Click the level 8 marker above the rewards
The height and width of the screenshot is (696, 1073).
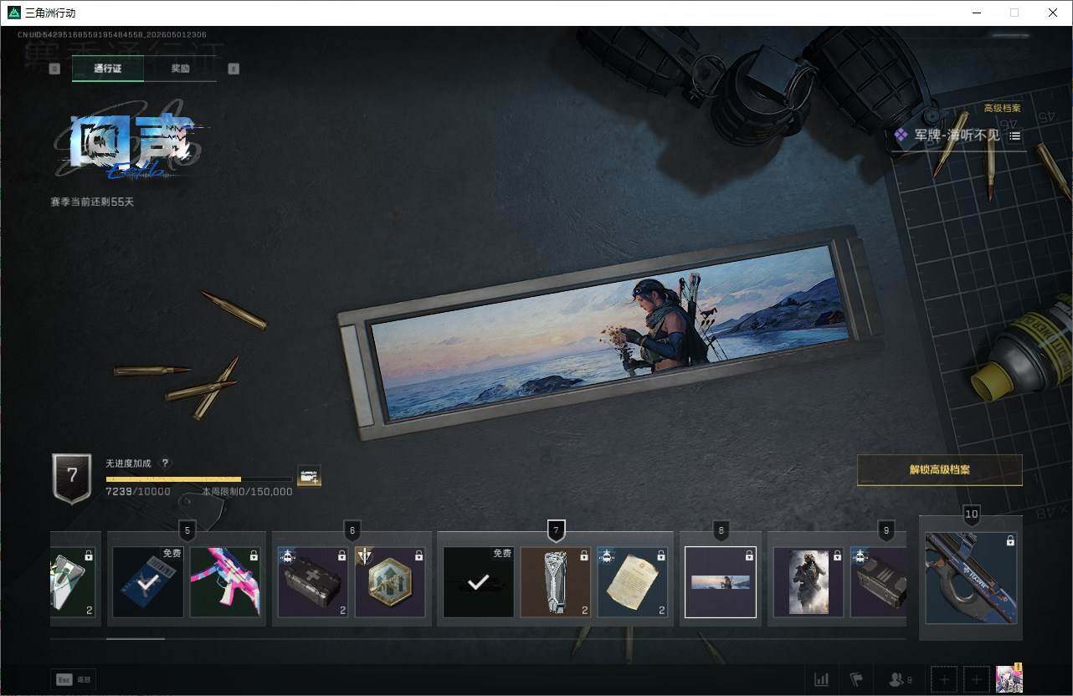pyautogui.click(x=721, y=530)
